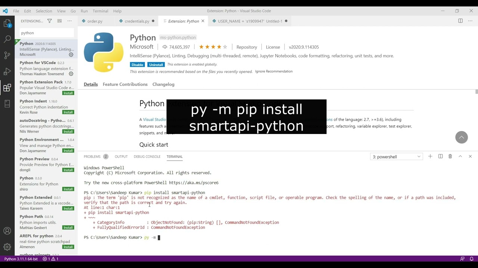Switch to the Debug Console tab
The width and height of the screenshot is (478, 268).
click(x=147, y=157)
